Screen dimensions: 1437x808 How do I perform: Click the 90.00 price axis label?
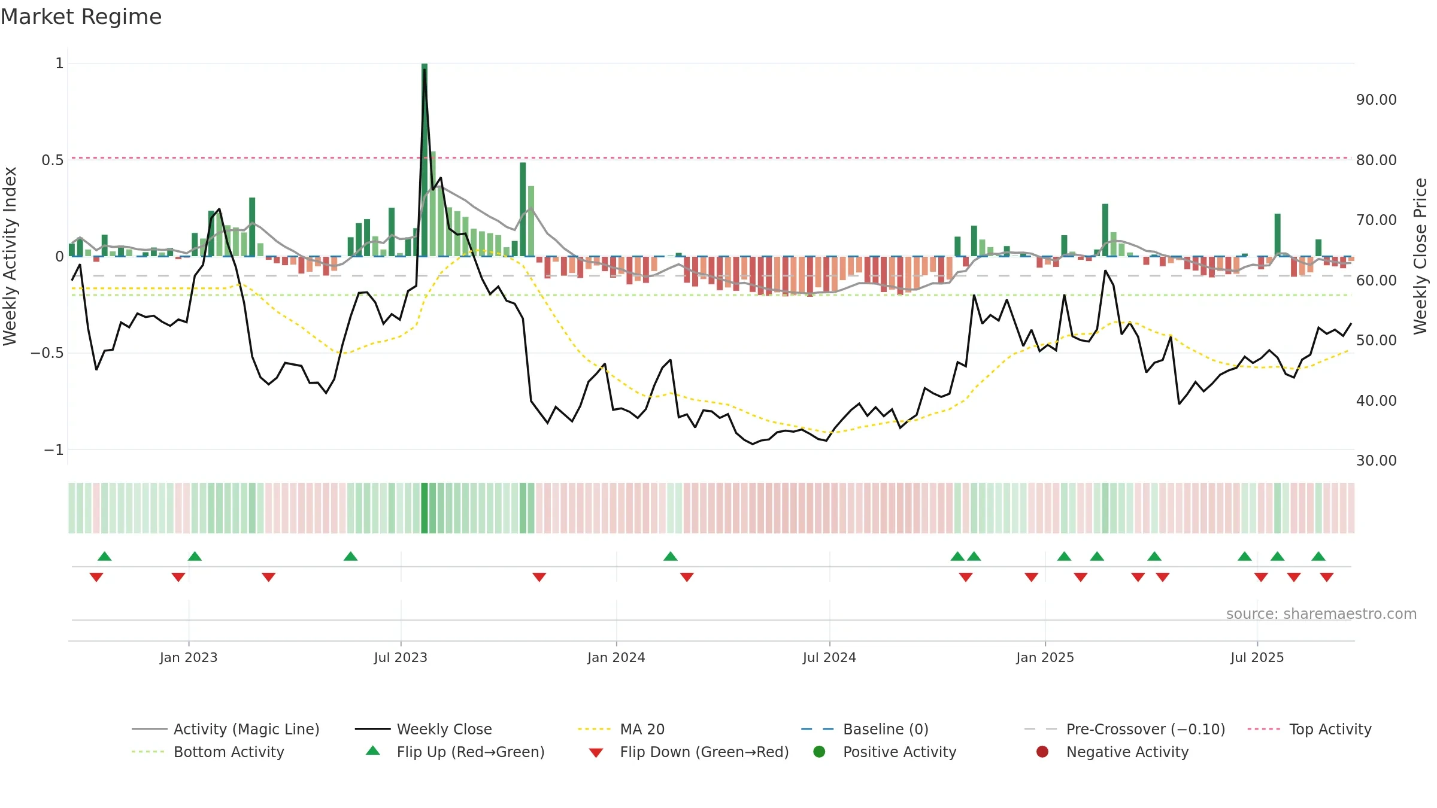[x=1377, y=100]
